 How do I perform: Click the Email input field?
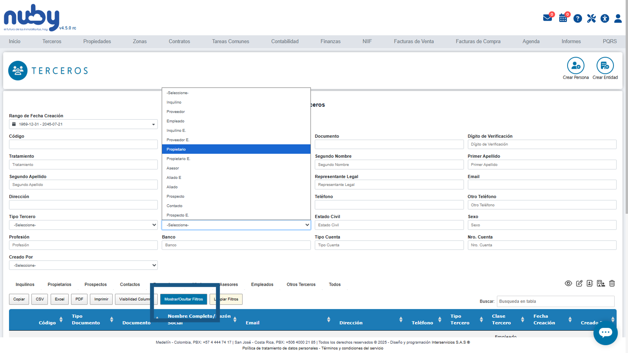coord(542,185)
